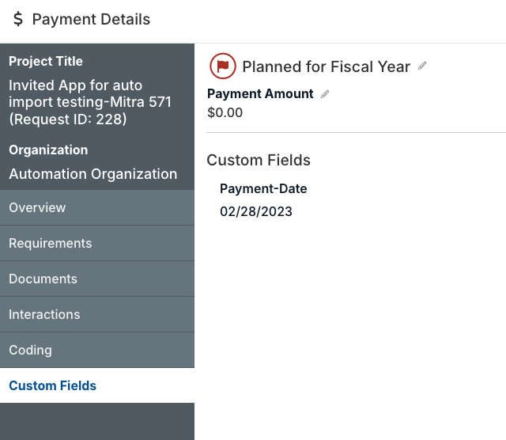Image resolution: width=506 pixels, height=440 pixels.
Task: Click the red flag status icon
Action: (x=223, y=66)
